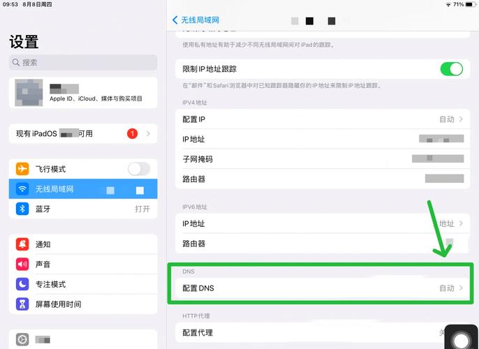
Task: Click chevron on 配置 DNS row
Action: coord(461,288)
